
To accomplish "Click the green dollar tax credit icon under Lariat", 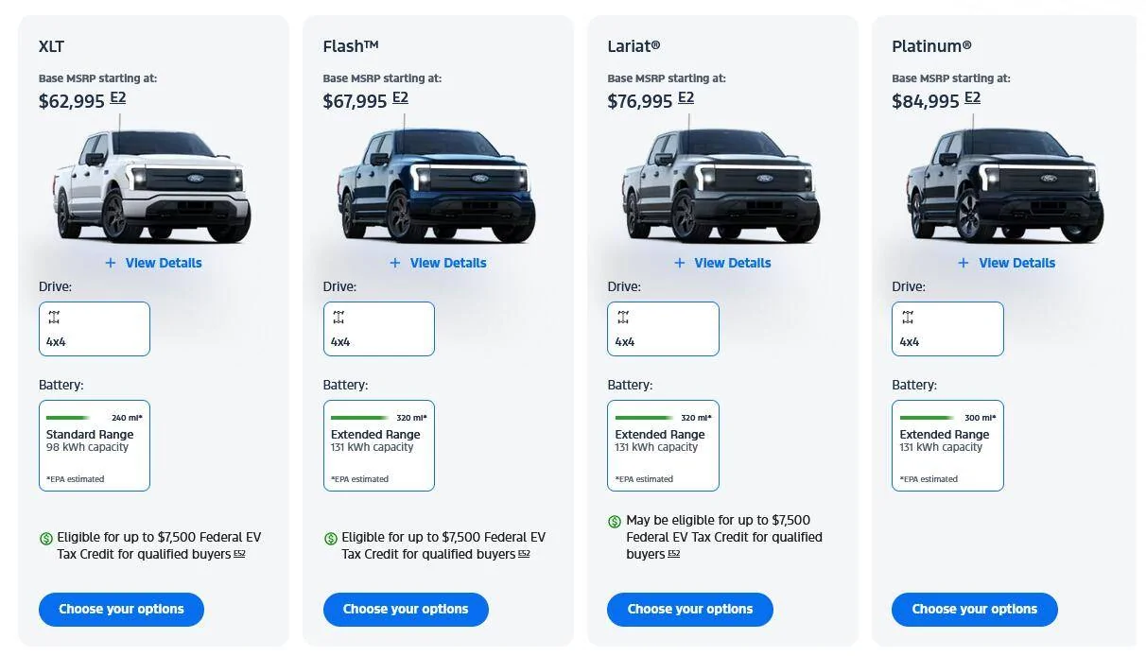I will [615, 521].
